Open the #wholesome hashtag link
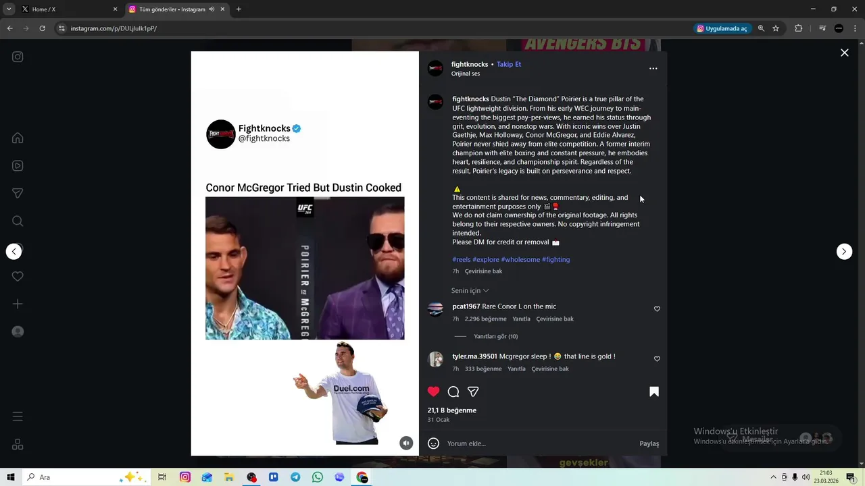The width and height of the screenshot is (865, 486). pyautogui.click(x=520, y=259)
